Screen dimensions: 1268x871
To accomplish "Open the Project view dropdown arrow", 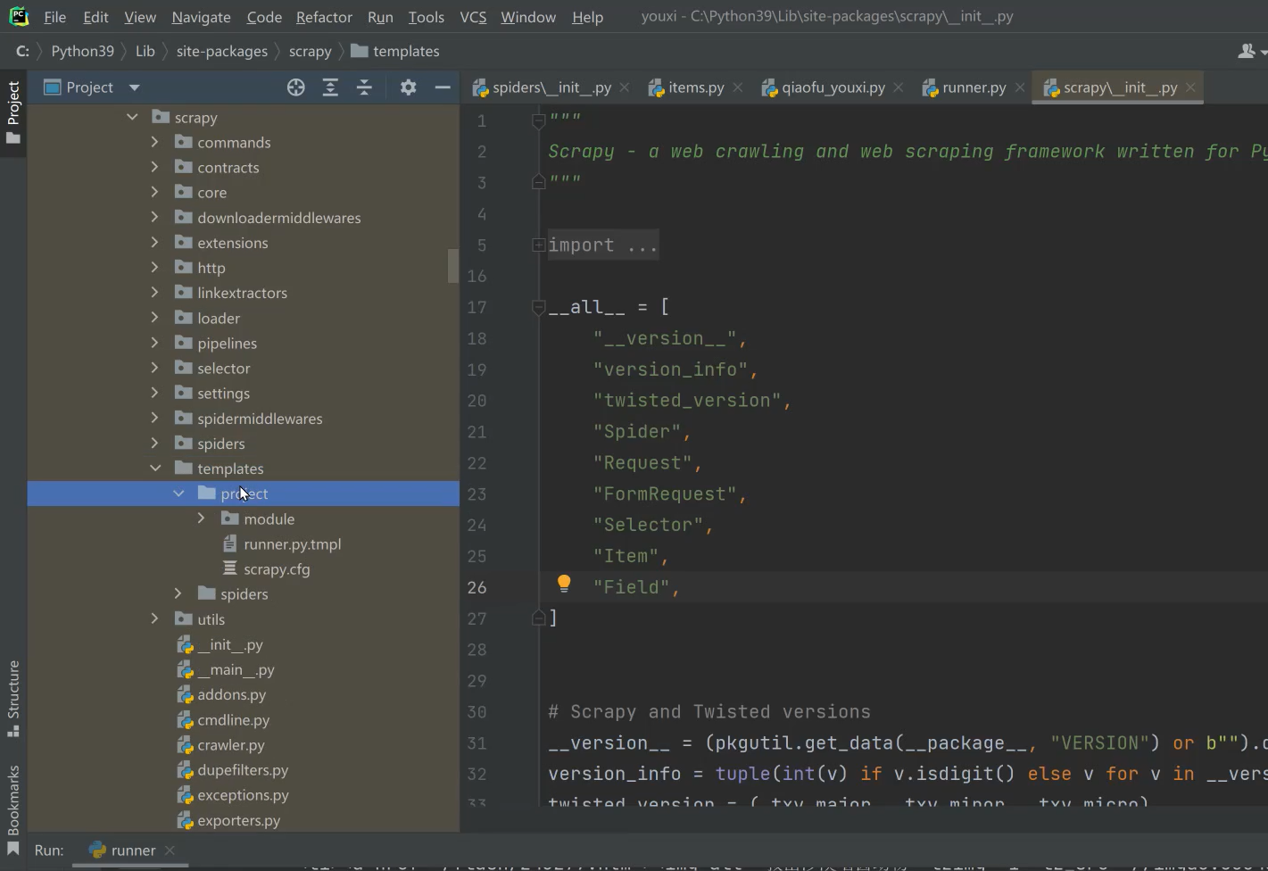I will point(135,87).
